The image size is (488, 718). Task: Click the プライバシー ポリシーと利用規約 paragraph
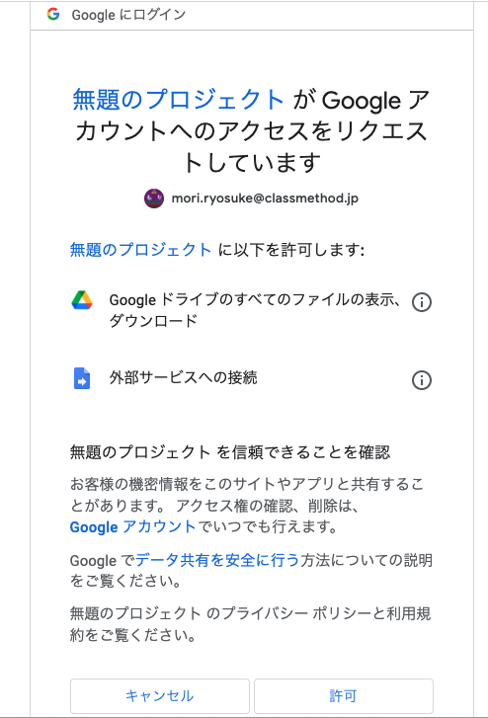pos(251,624)
